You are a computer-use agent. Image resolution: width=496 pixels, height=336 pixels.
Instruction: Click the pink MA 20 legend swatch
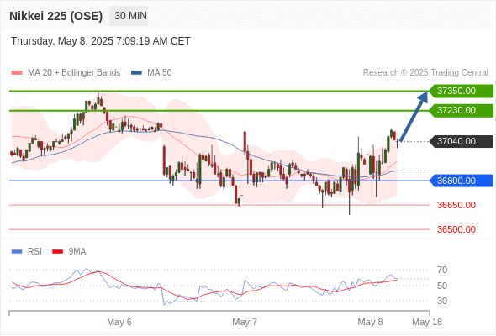point(17,73)
